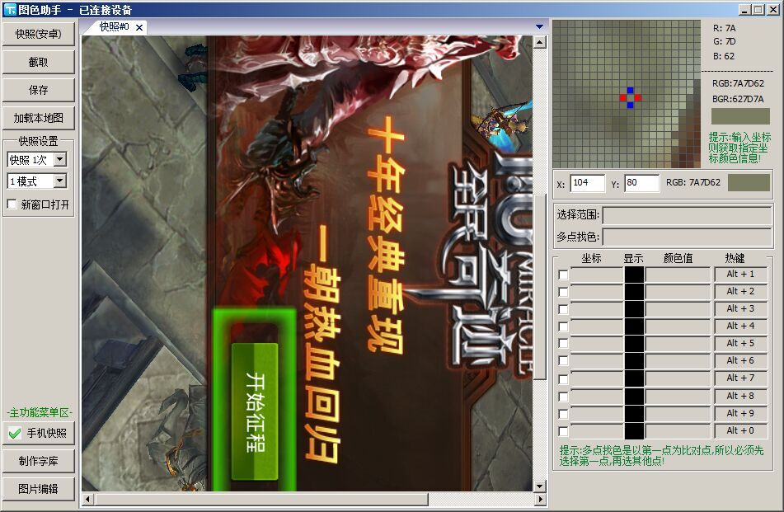
Task: Open the tab list dropdown arrow
Action: pos(539,26)
